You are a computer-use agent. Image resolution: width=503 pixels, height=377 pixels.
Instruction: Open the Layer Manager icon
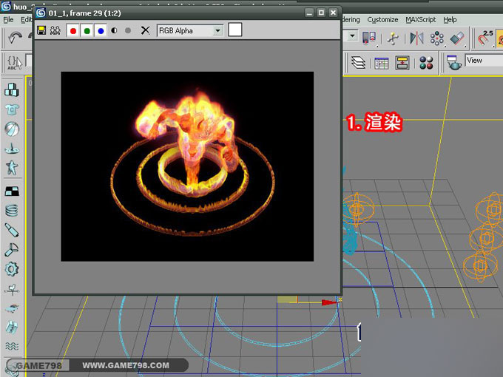point(359,63)
